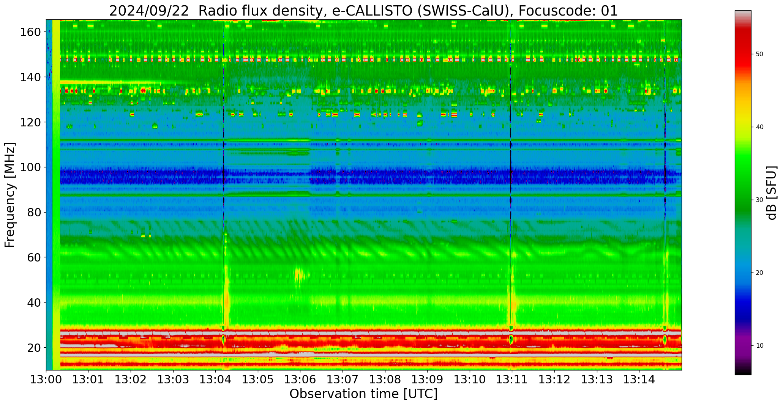This screenshot has height=405, width=783.
Task: Click the red region of the colorbar
Action: (x=743, y=49)
